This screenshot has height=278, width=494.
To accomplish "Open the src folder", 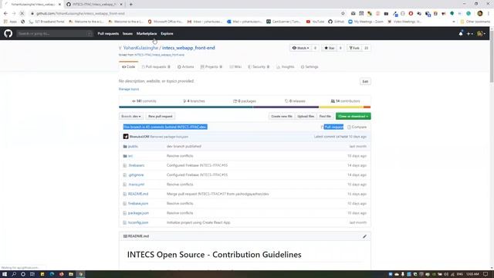I will point(130,156).
